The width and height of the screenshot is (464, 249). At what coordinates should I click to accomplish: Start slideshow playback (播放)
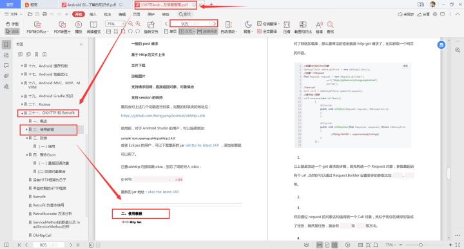[x=79, y=28]
